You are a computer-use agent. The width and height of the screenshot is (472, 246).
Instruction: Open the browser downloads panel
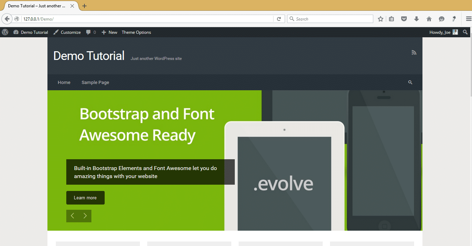[417, 19]
